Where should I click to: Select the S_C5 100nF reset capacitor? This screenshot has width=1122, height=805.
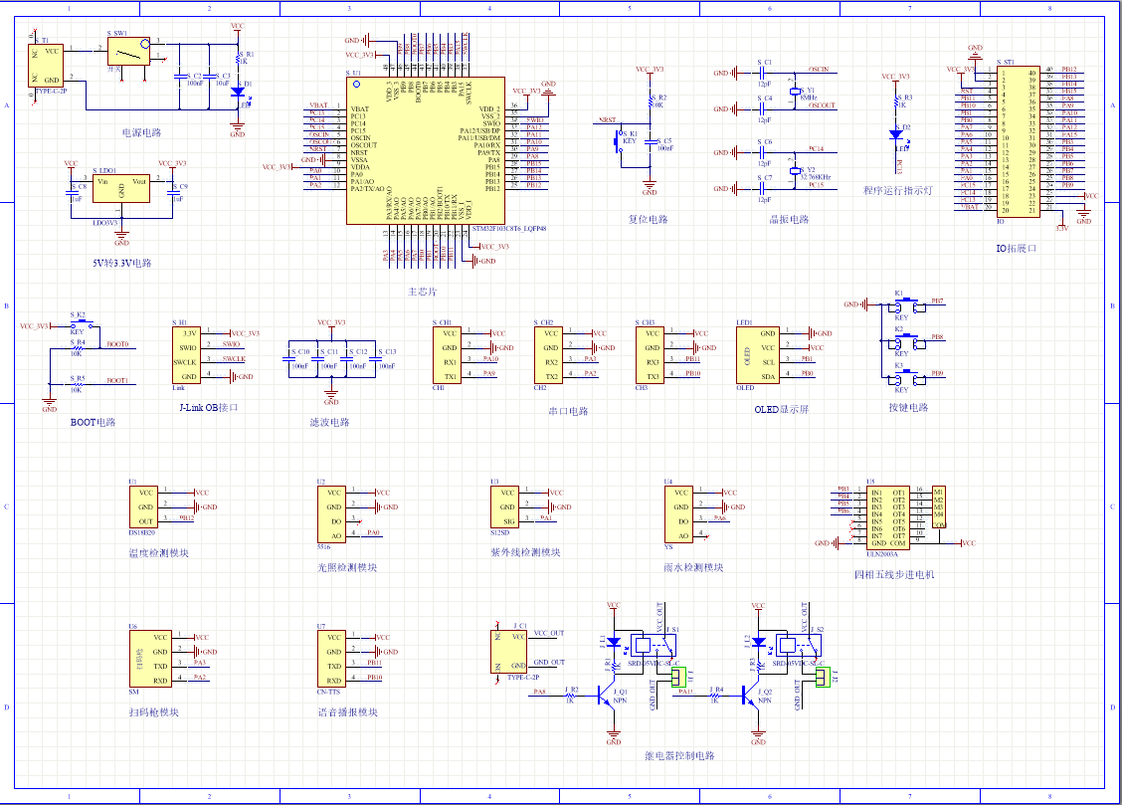point(650,143)
